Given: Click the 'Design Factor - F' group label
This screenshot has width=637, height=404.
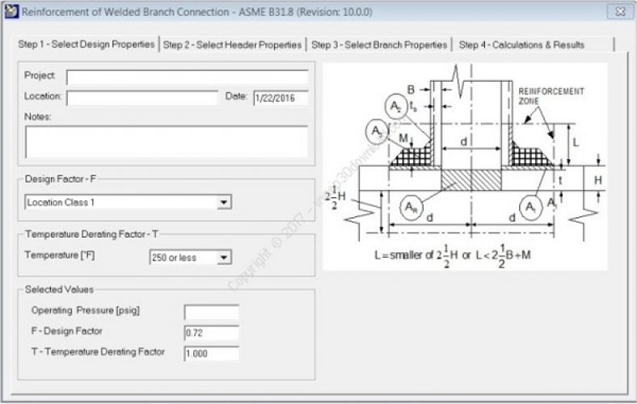Looking at the screenshot, I should (x=60, y=179).
